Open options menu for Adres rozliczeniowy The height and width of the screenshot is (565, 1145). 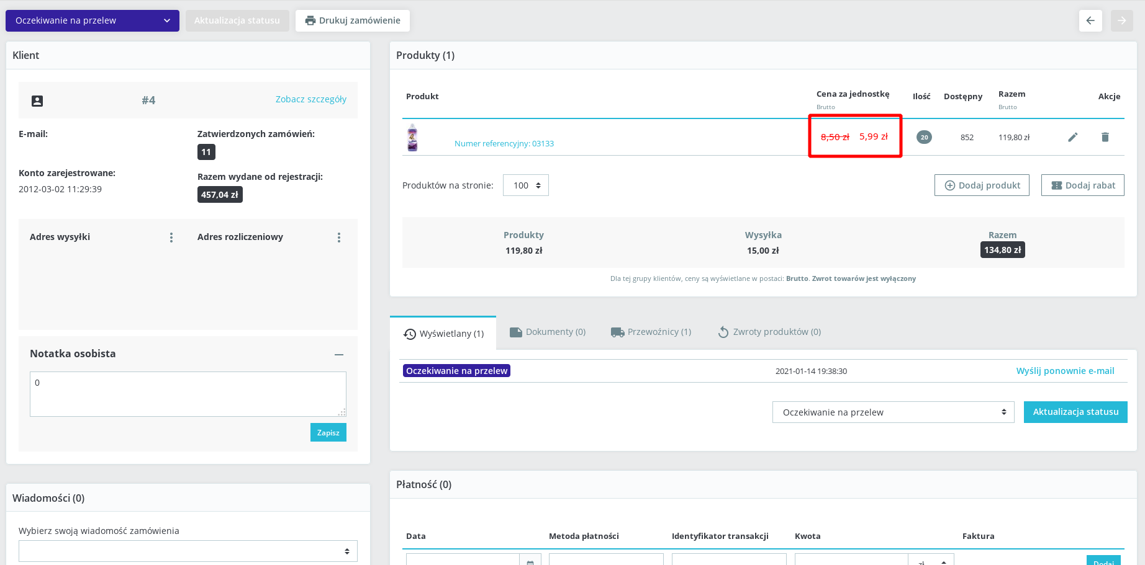339,237
